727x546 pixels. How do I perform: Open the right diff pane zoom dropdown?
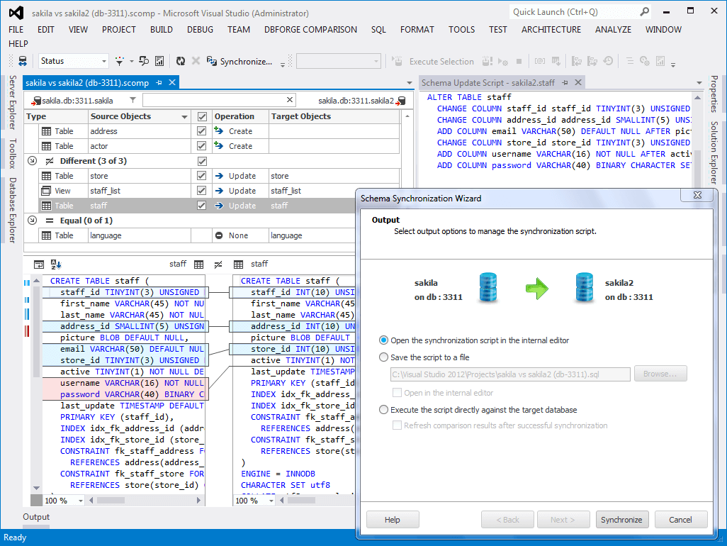(271, 501)
